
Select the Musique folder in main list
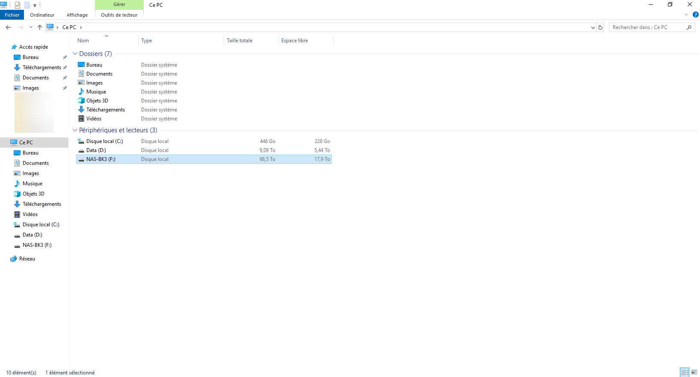tap(96, 92)
